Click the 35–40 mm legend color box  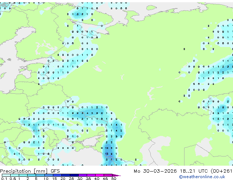coord(91,175)
